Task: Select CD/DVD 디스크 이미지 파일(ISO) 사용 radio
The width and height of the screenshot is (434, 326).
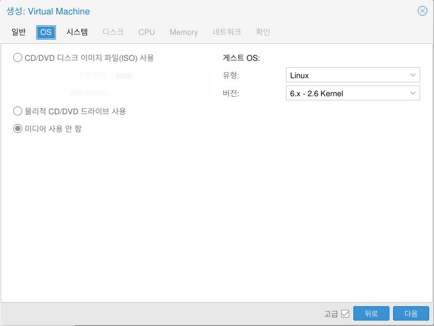Action: pyautogui.click(x=18, y=58)
